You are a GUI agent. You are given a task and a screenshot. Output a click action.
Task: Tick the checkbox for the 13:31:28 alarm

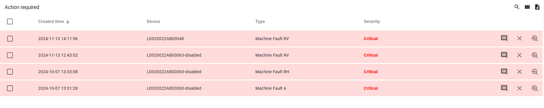tap(10, 88)
